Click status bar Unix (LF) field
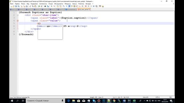Screen dimensions: 184x103 [x=146, y=97]
